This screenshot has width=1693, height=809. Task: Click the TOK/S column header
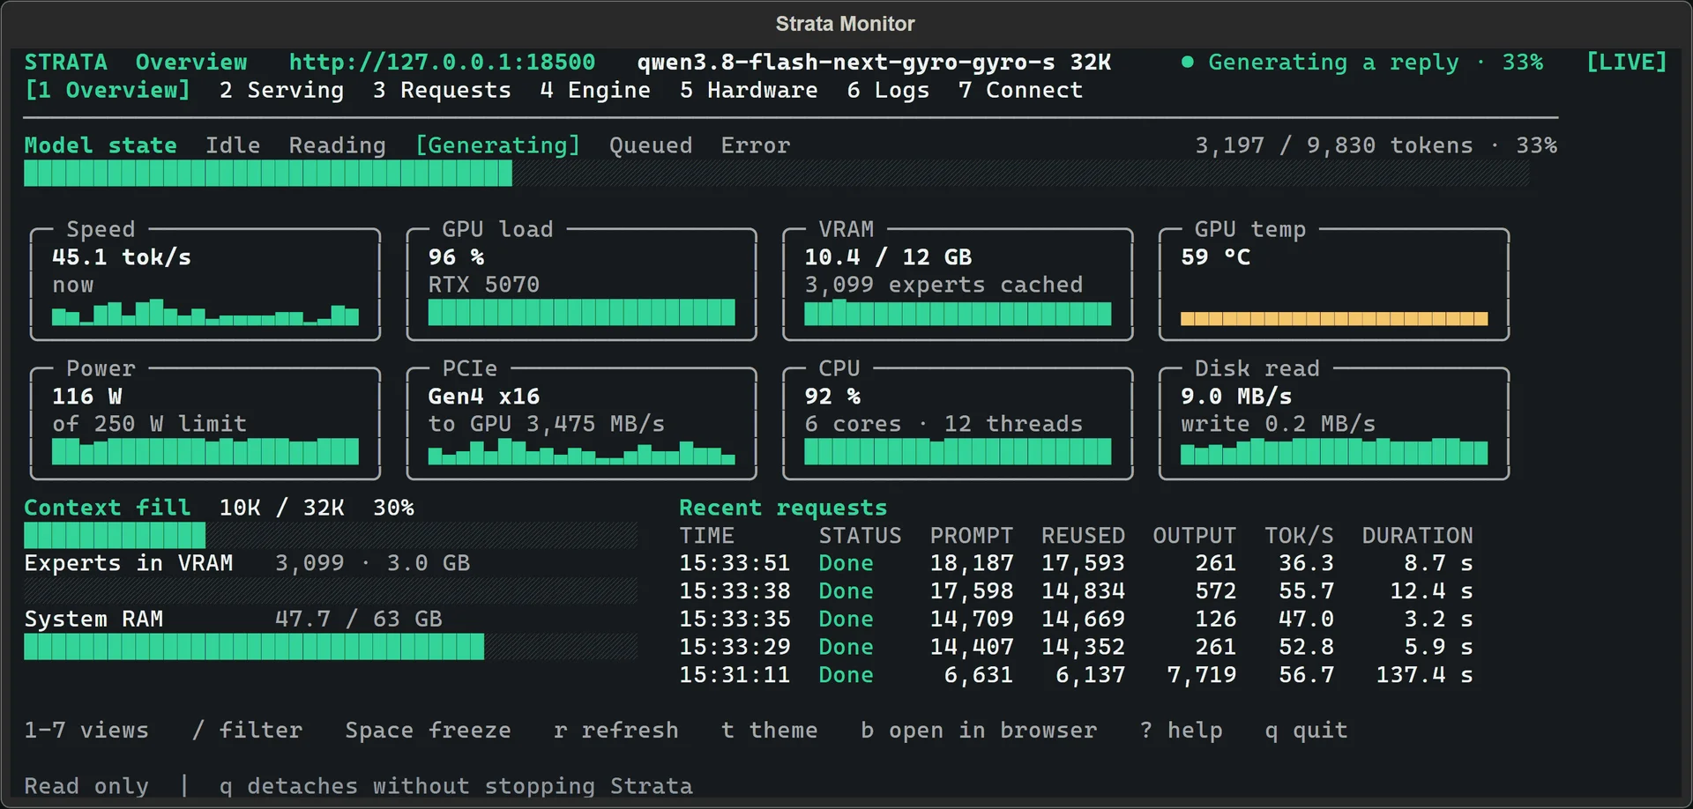point(1299,535)
